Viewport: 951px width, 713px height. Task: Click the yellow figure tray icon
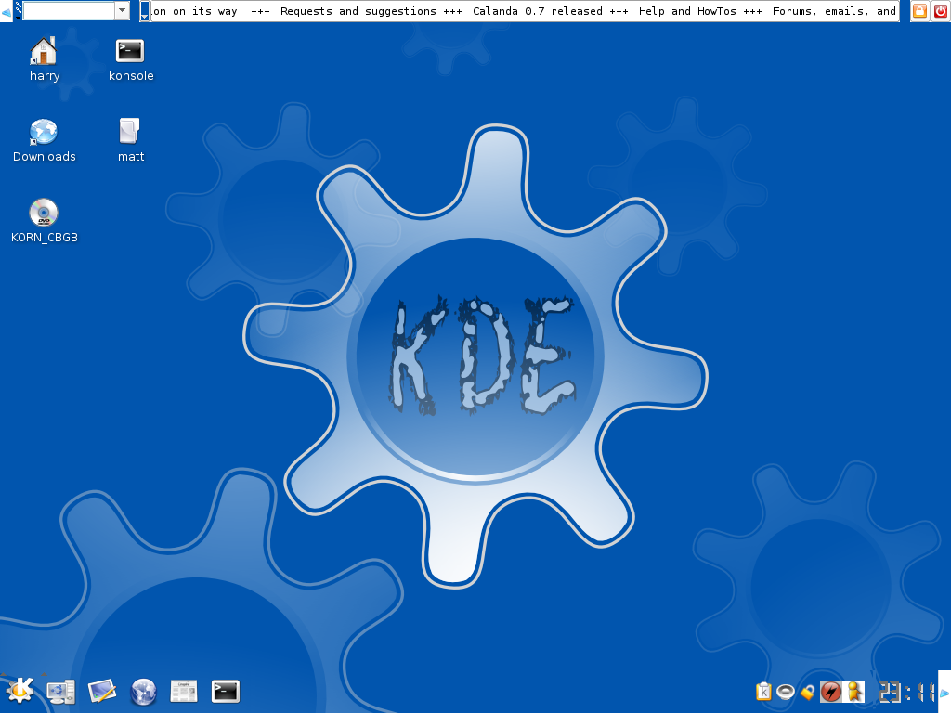click(x=854, y=691)
